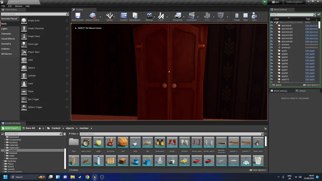This screenshot has width=322, height=181.
Task: Open the Marketplace toolbar icon
Action: (x=135, y=16)
